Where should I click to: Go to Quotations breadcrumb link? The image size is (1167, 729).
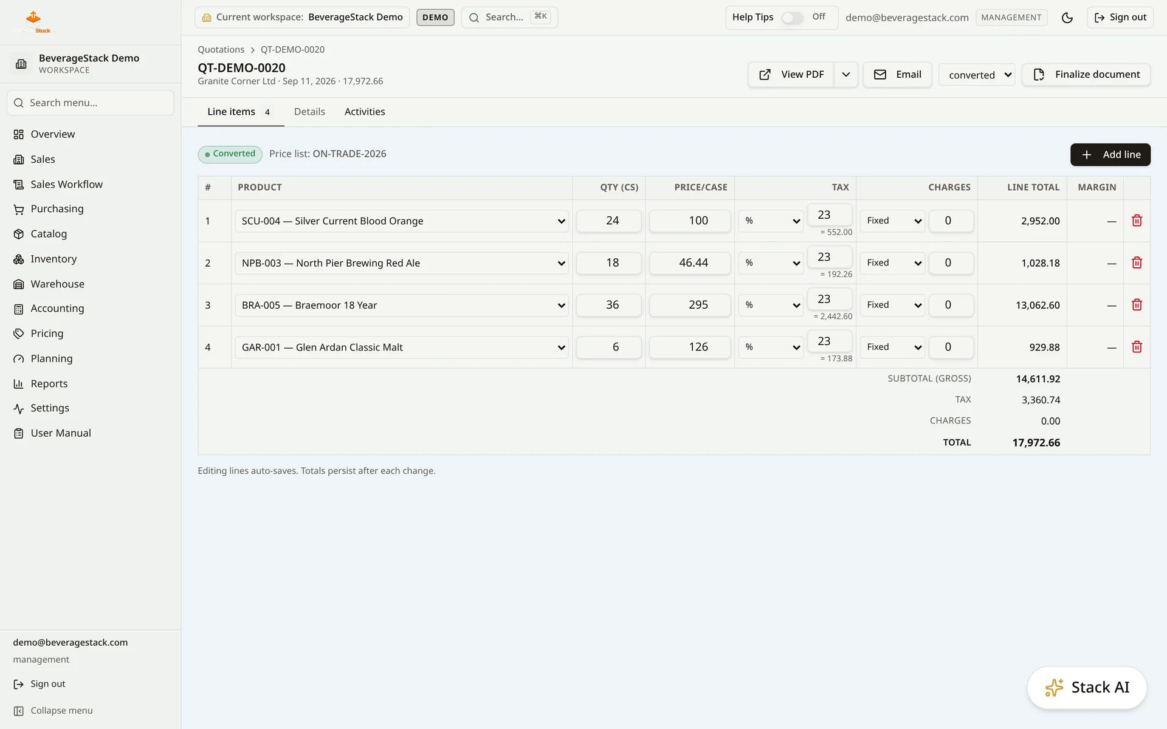click(221, 50)
